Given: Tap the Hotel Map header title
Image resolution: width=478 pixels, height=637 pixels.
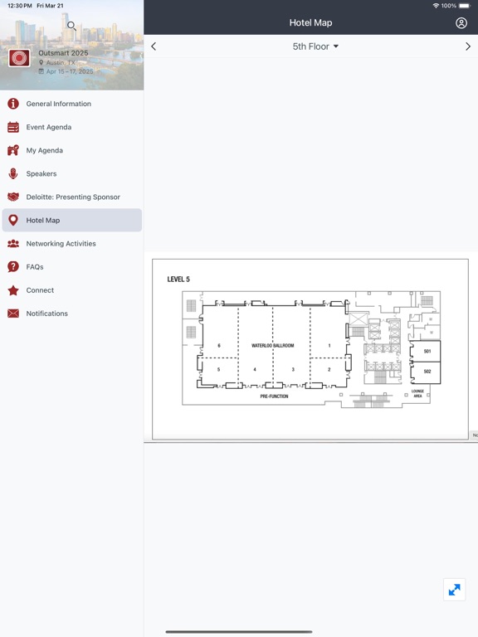Looking at the screenshot, I should tap(310, 22).
